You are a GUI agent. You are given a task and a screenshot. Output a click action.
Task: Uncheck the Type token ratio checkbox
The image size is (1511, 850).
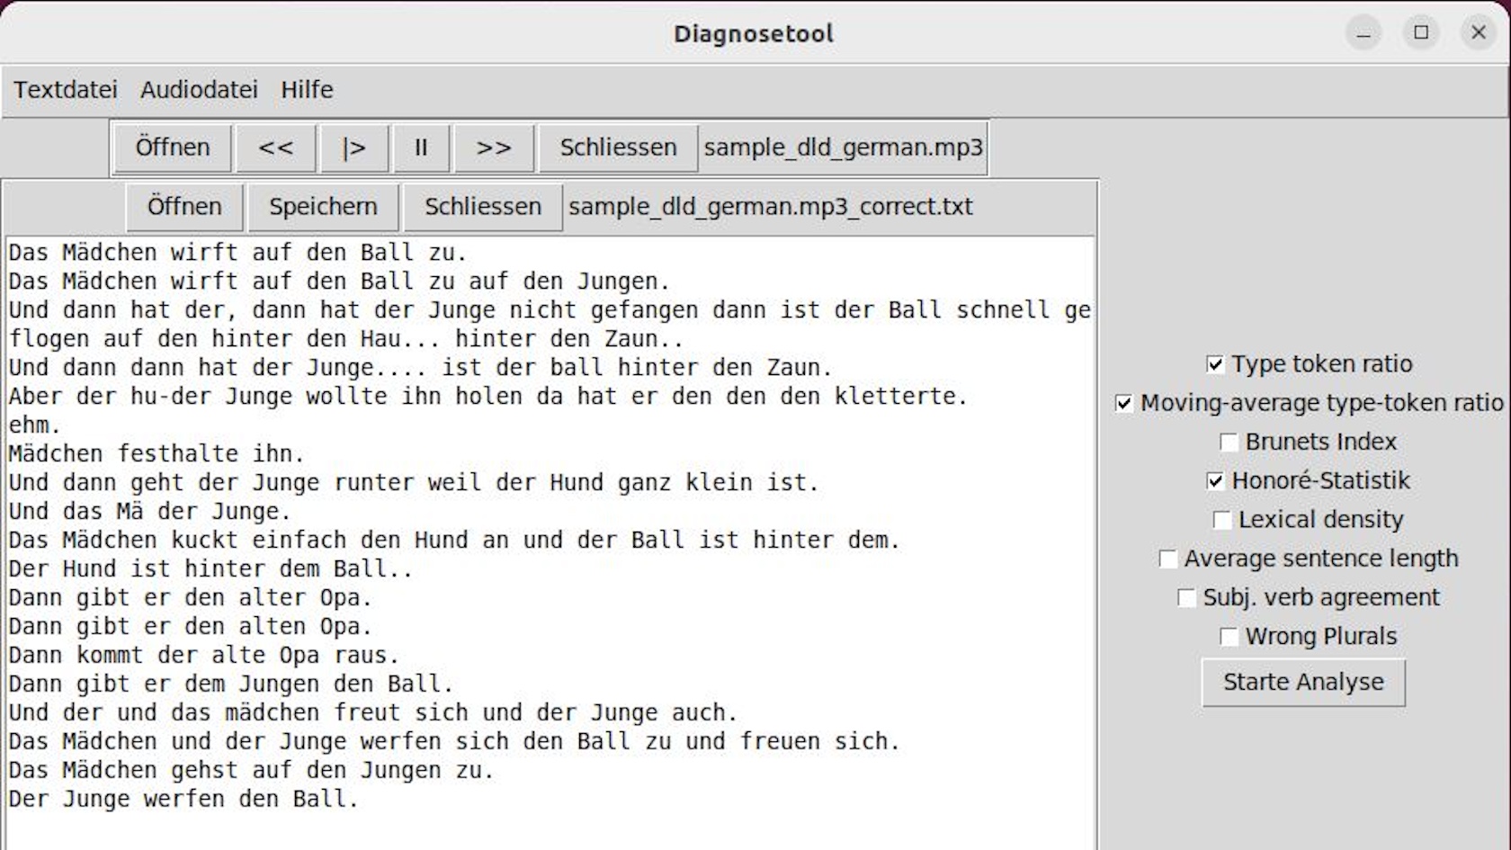pos(1215,364)
